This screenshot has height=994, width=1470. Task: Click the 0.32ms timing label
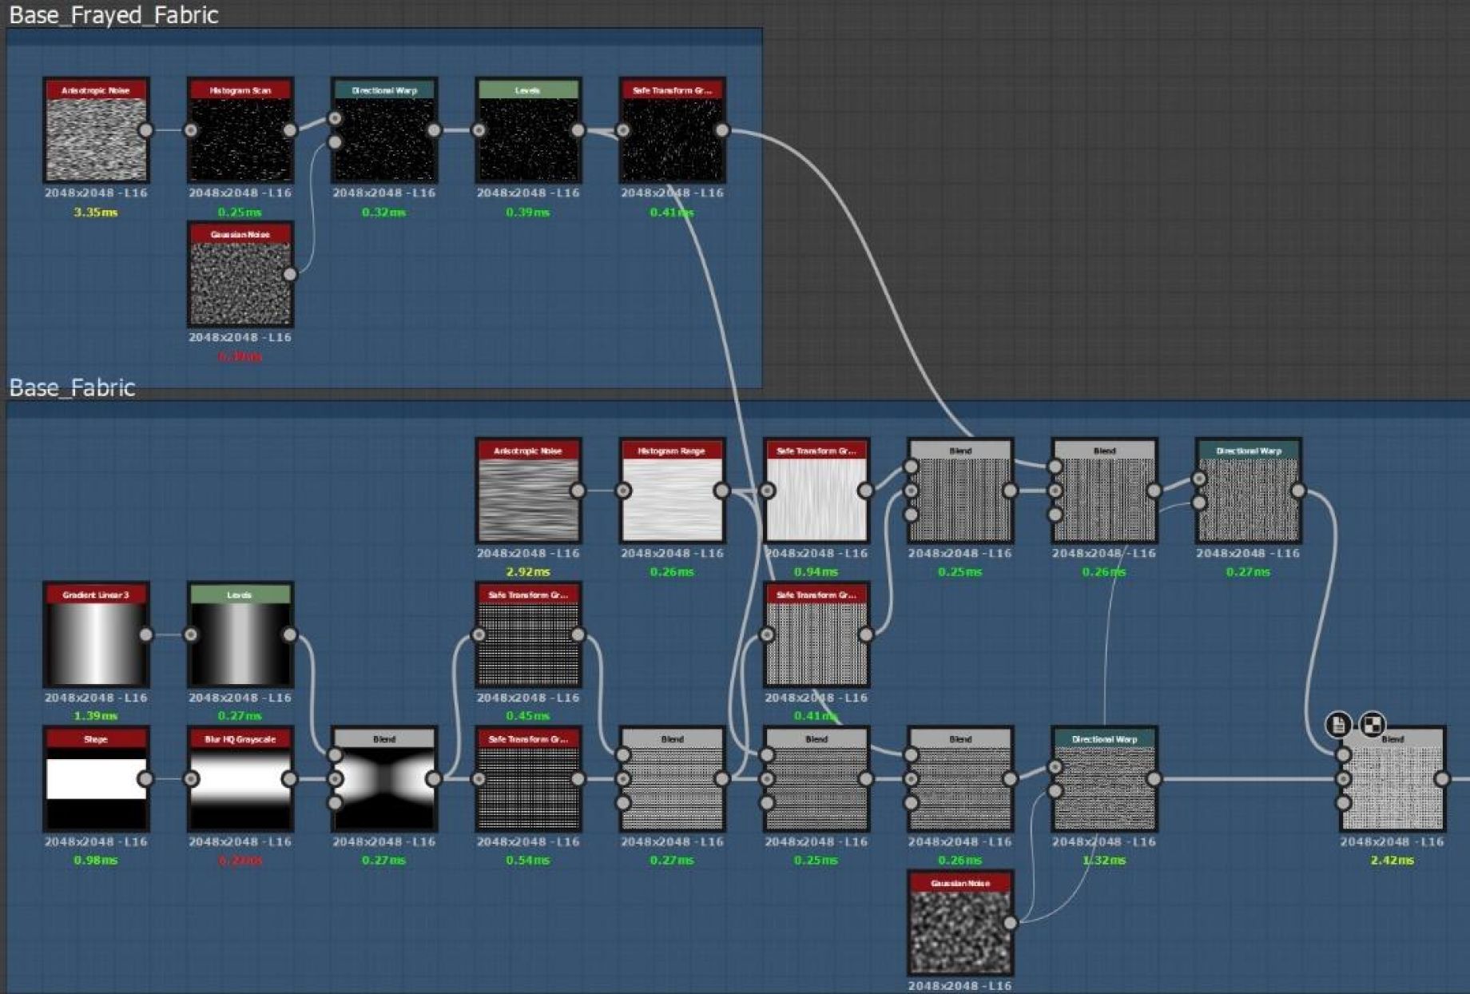pyautogui.click(x=384, y=213)
